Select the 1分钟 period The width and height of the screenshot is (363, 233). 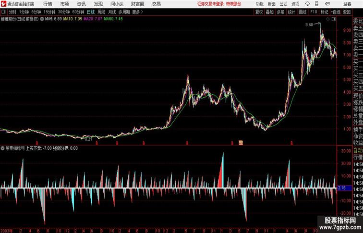(24, 12)
